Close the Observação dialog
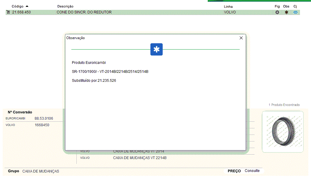Viewport: 311px width, 180px height. [x=241, y=38]
